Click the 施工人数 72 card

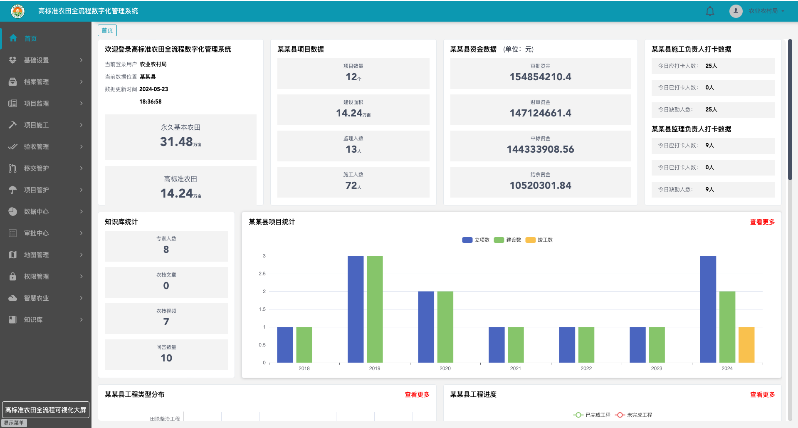click(353, 182)
